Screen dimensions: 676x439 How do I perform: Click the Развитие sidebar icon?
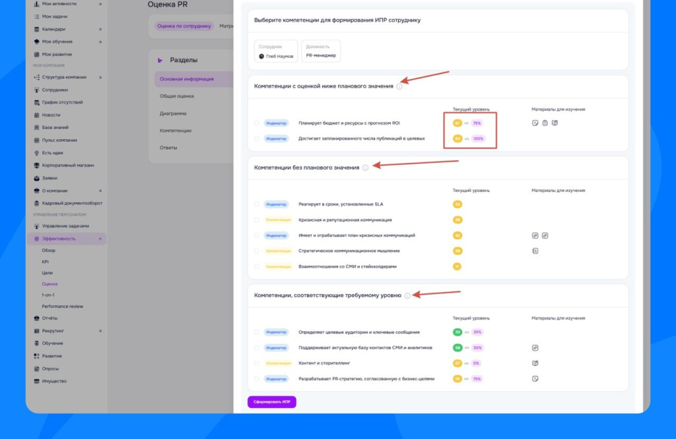[x=37, y=356]
